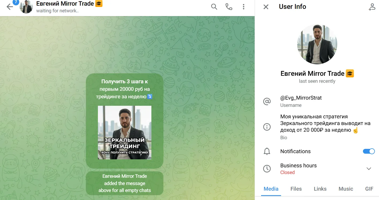Close the User Info panel
The width and height of the screenshot is (379, 200).
tap(266, 7)
